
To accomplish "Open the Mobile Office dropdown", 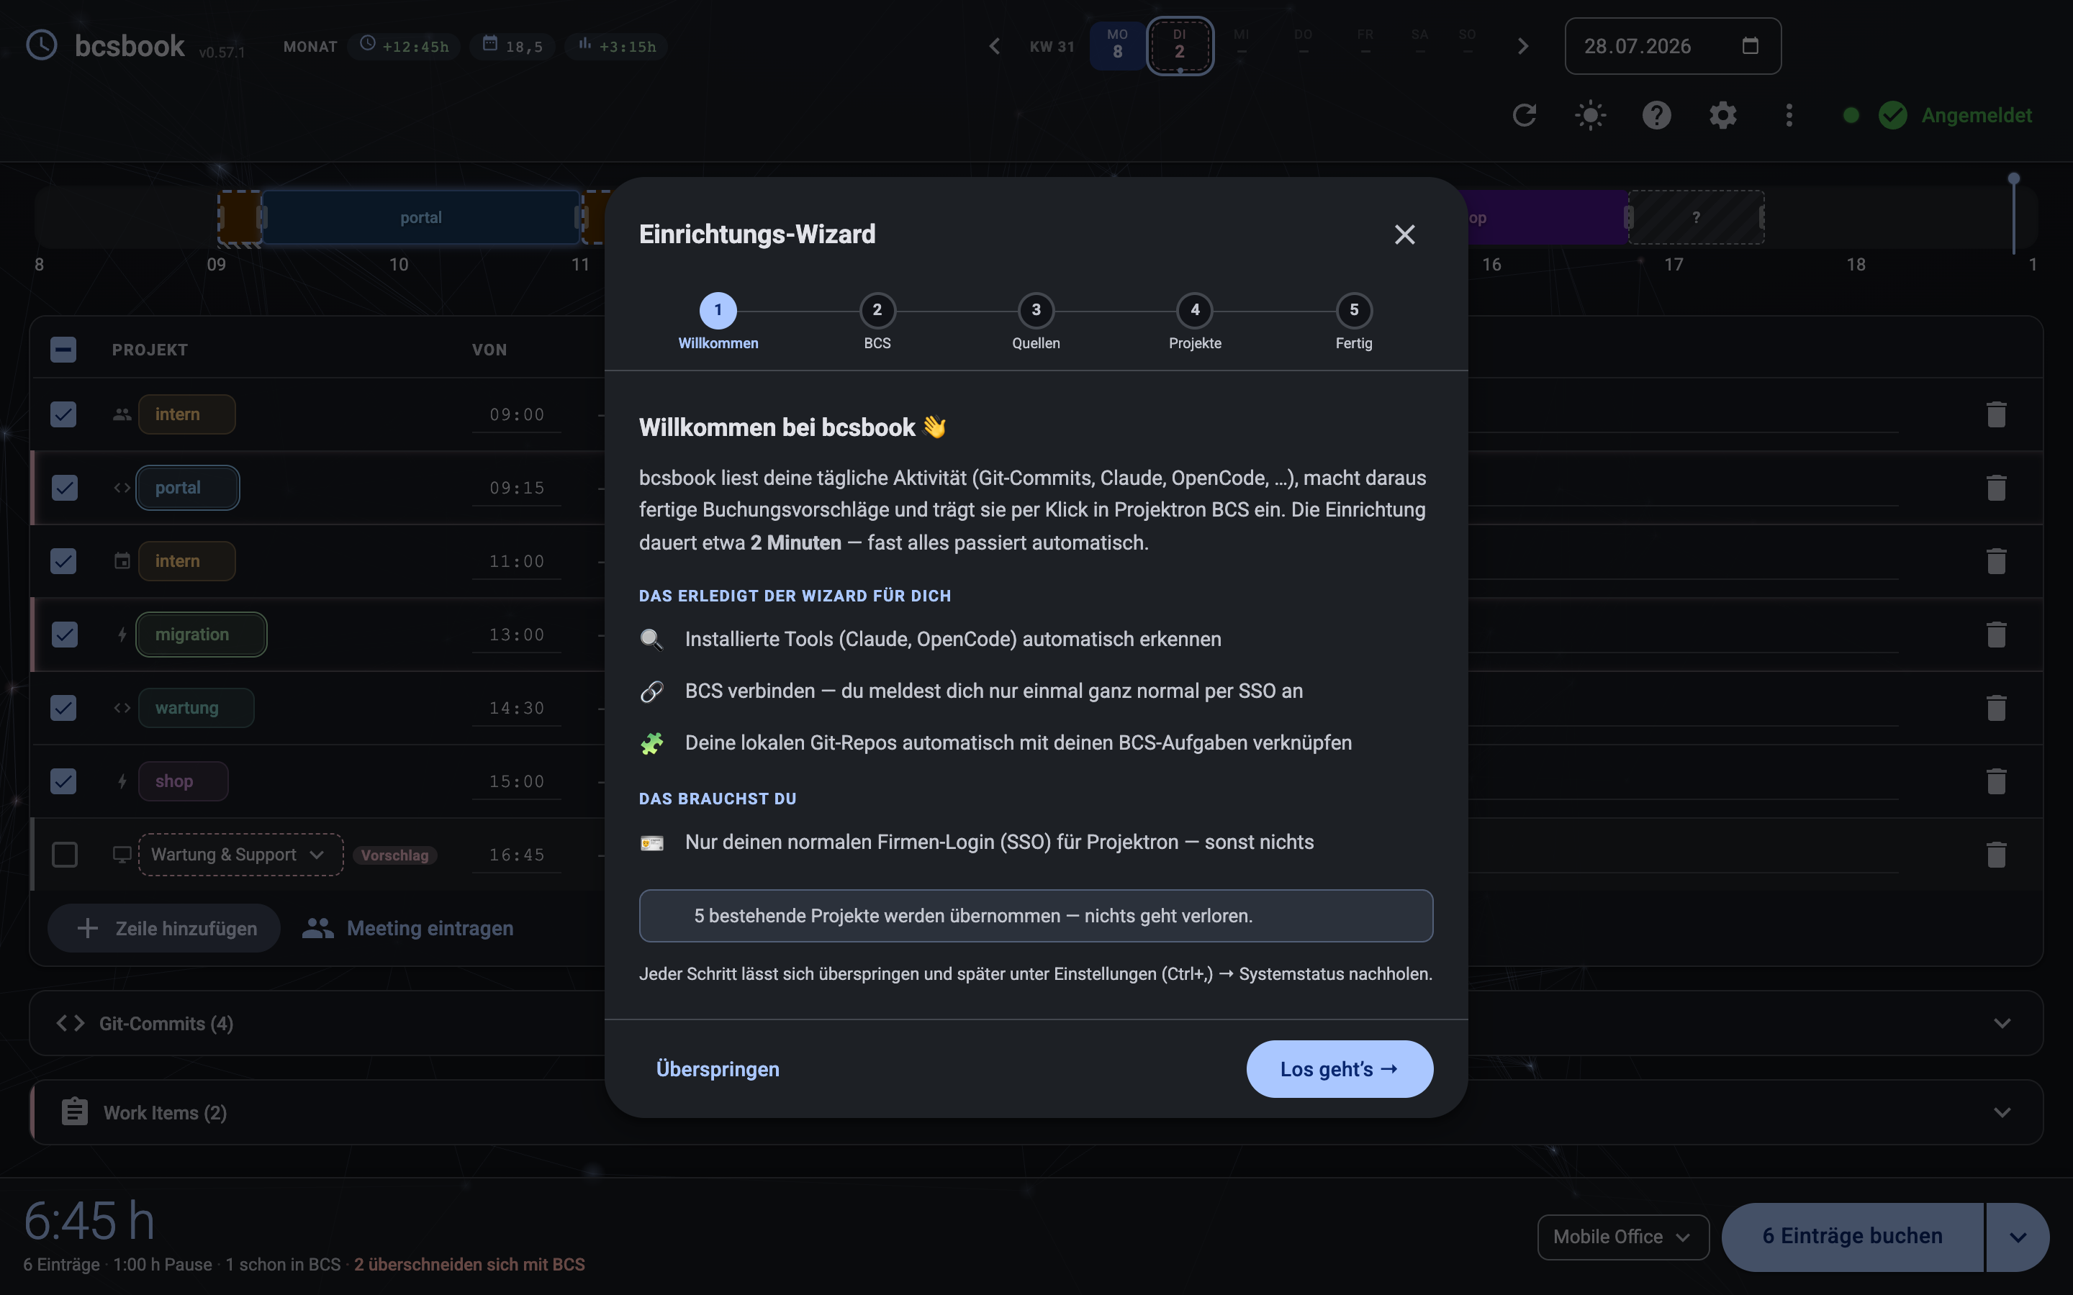I will tap(1622, 1237).
